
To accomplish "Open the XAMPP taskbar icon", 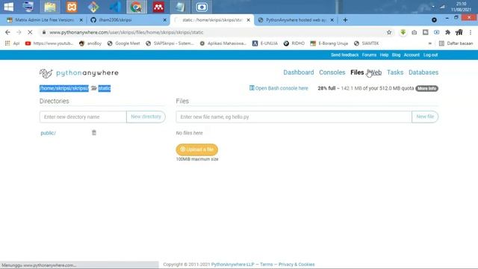I will point(72,7).
